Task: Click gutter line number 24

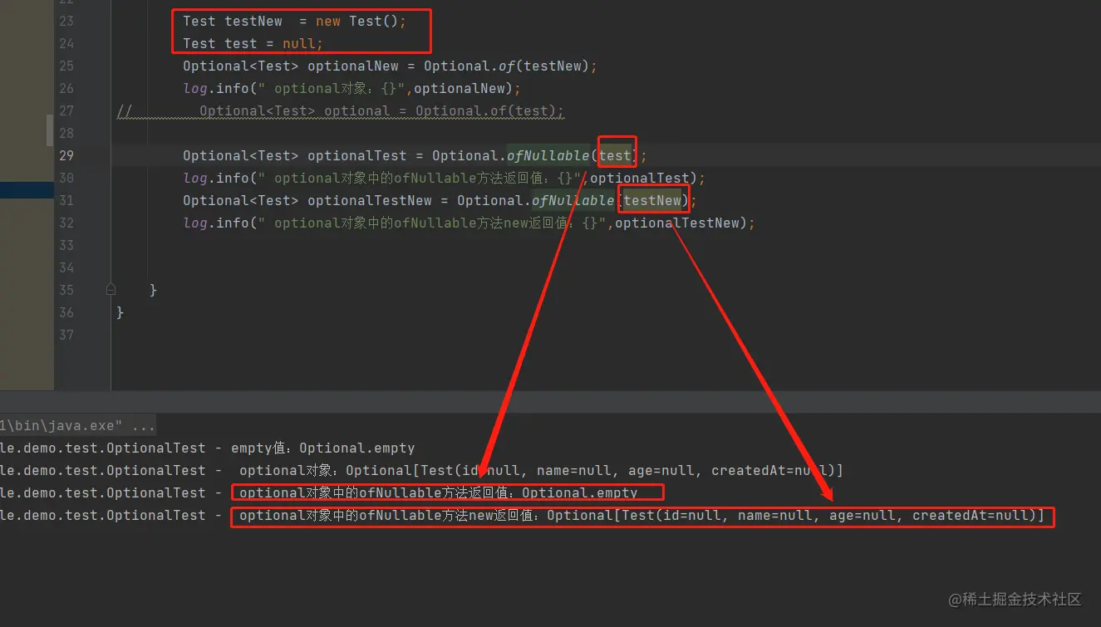Action: click(x=66, y=43)
